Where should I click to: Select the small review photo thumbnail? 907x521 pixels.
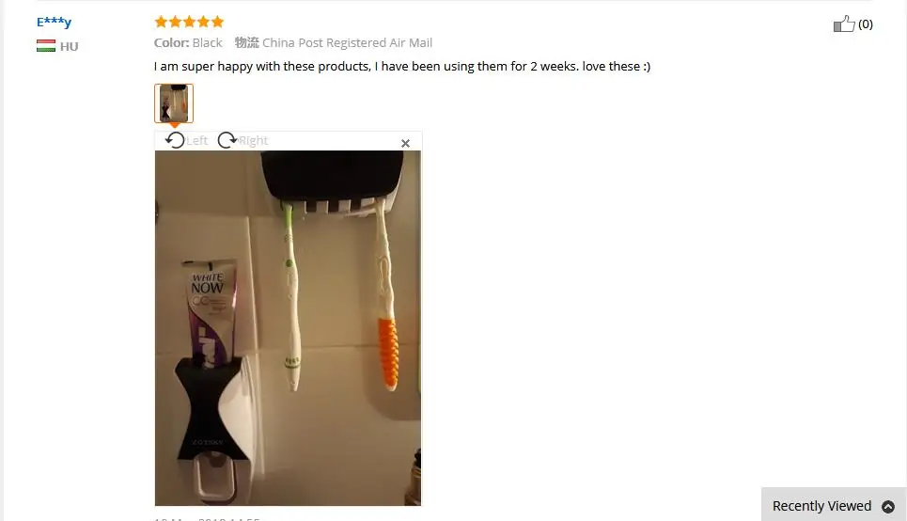(174, 103)
